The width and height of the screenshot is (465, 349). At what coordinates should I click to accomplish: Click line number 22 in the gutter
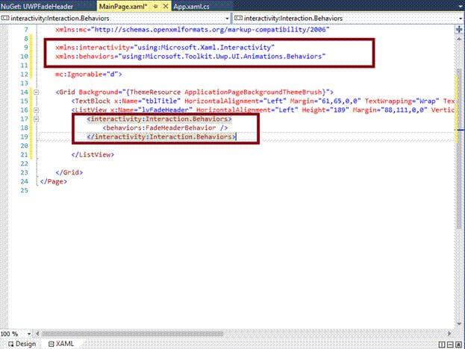pos(25,163)
